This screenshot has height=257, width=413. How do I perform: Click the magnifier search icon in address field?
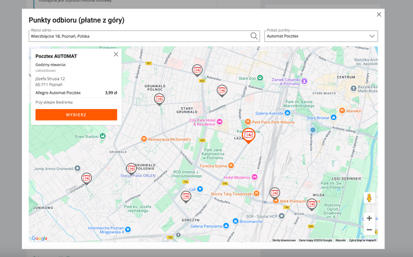pyautogui.click(x=254, y=36)
